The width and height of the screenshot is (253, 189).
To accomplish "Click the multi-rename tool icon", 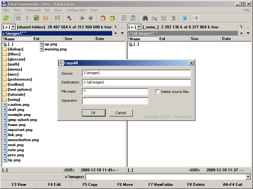I will [x=154, y=18].
